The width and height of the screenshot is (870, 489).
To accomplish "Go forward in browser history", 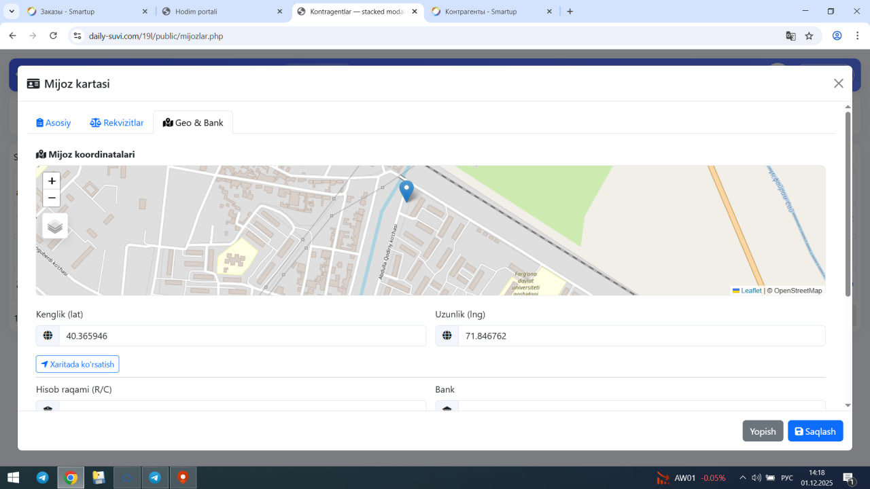I will click(x=33, y=36).
